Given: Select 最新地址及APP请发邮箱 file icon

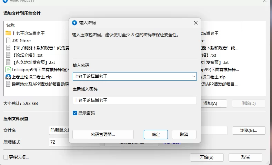Looking at the screenshot, I should (8, 84).
